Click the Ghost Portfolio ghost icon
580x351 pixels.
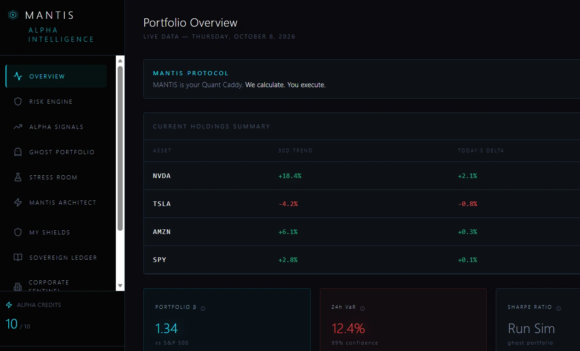pos(18,152)
